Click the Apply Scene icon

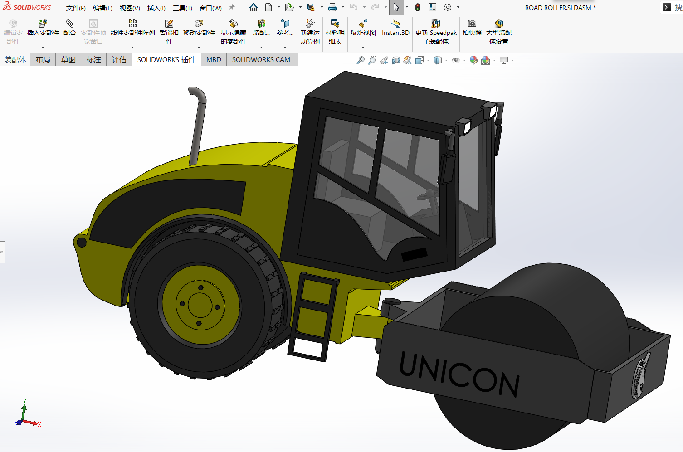pos(486,60)
